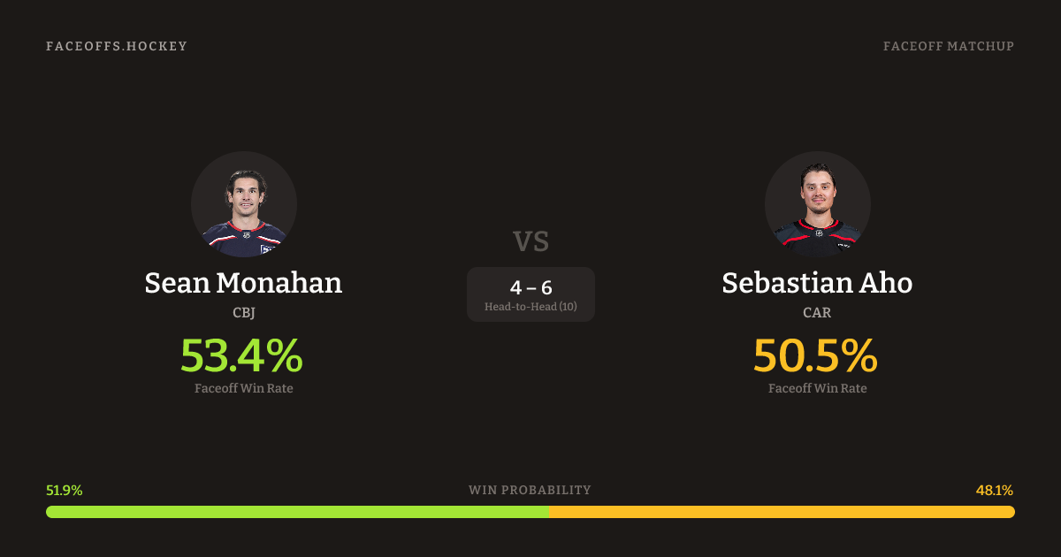Image resolution: width=1061 pixels, height=557 pixels.
Task: Click the yellow segment of probability bar
Action: pos(782,512)
